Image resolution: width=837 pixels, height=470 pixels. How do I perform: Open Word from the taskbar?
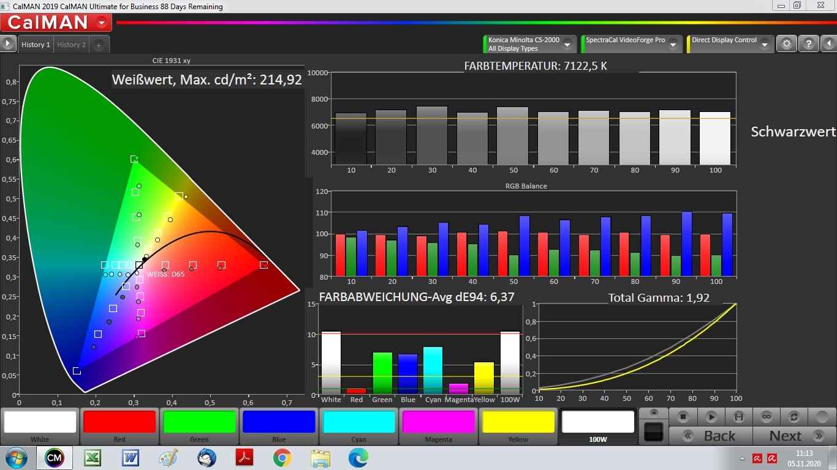coord(131,458)
